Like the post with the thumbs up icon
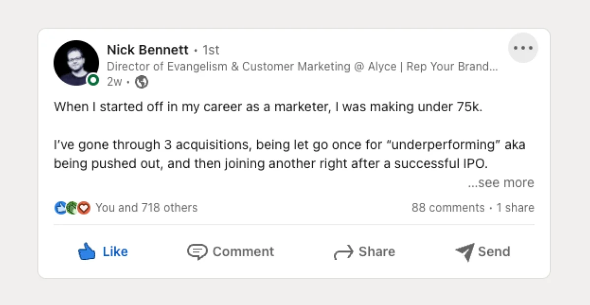The image size is (590, 305). 103,251
